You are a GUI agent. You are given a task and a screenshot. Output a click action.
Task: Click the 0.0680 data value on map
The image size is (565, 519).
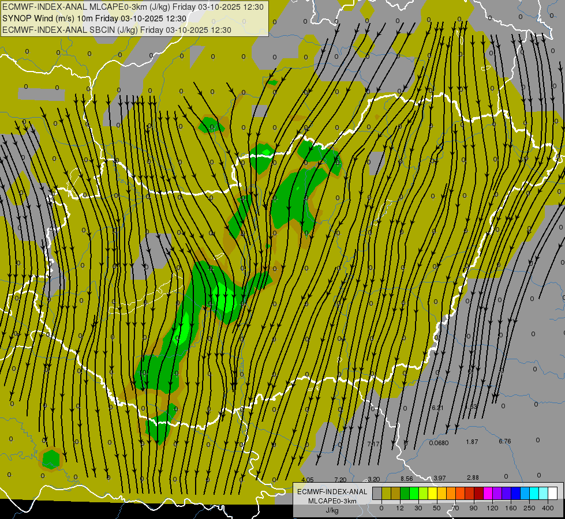pos(439,443)
